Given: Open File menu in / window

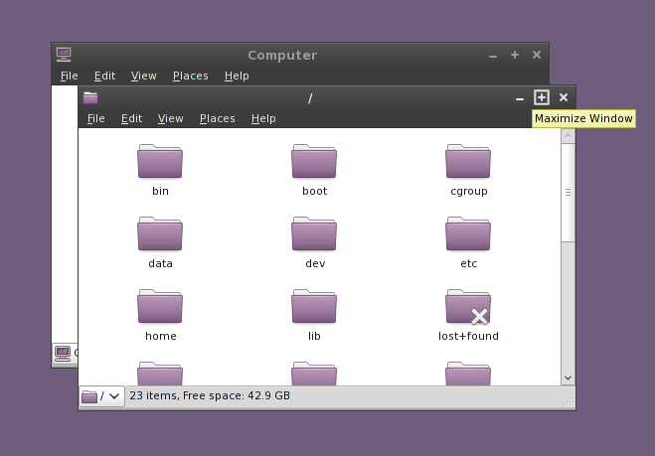Looking at the screenshot, I should (96, 118).
